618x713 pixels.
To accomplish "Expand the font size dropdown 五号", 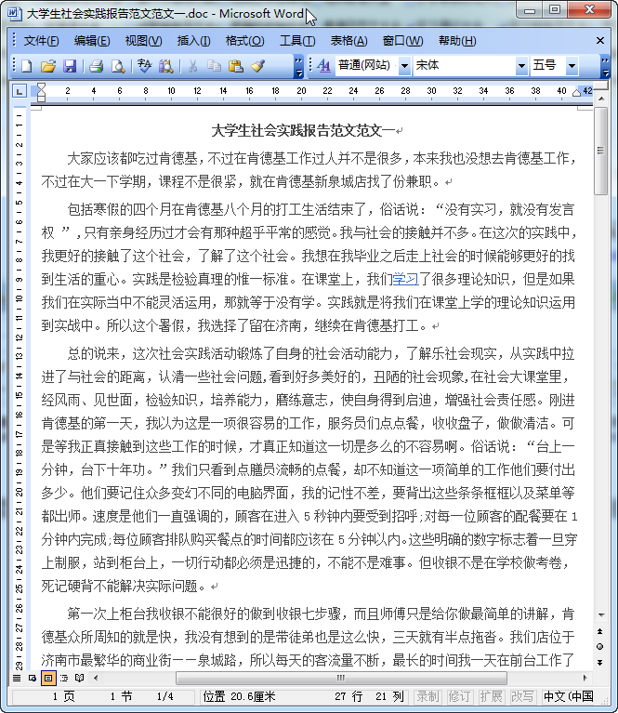I will (x=572, y=66).
